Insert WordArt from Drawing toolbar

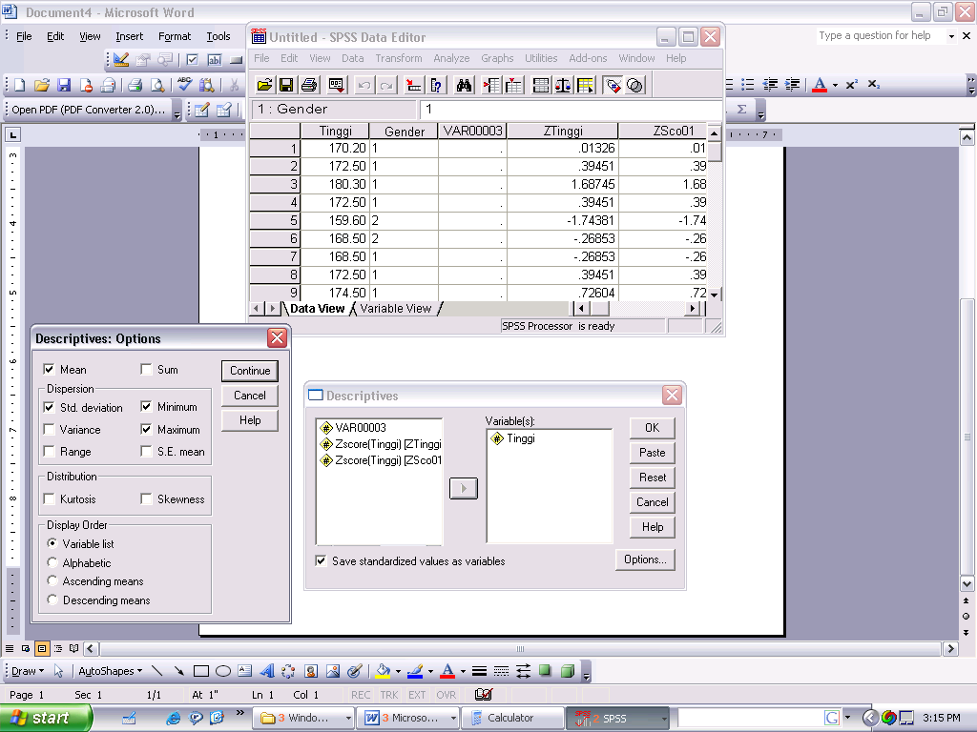coord(267,671)
